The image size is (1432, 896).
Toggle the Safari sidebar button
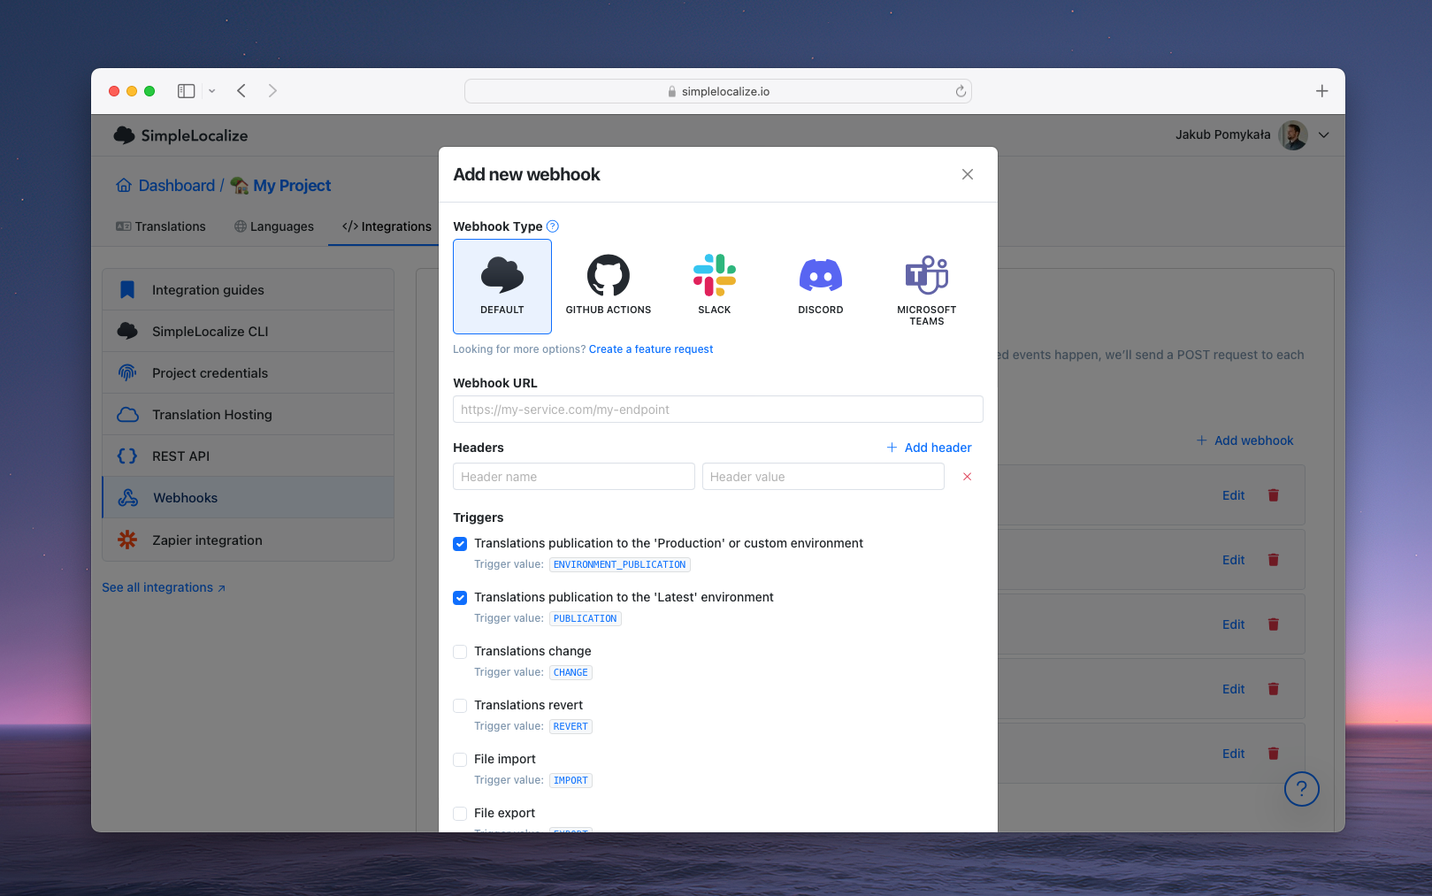186,91
